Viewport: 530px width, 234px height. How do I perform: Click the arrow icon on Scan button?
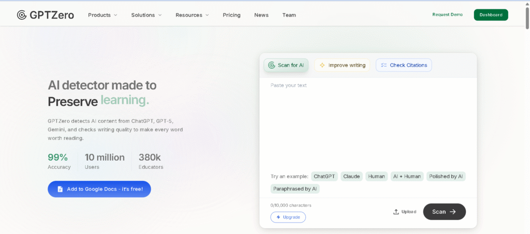point(453,212)
